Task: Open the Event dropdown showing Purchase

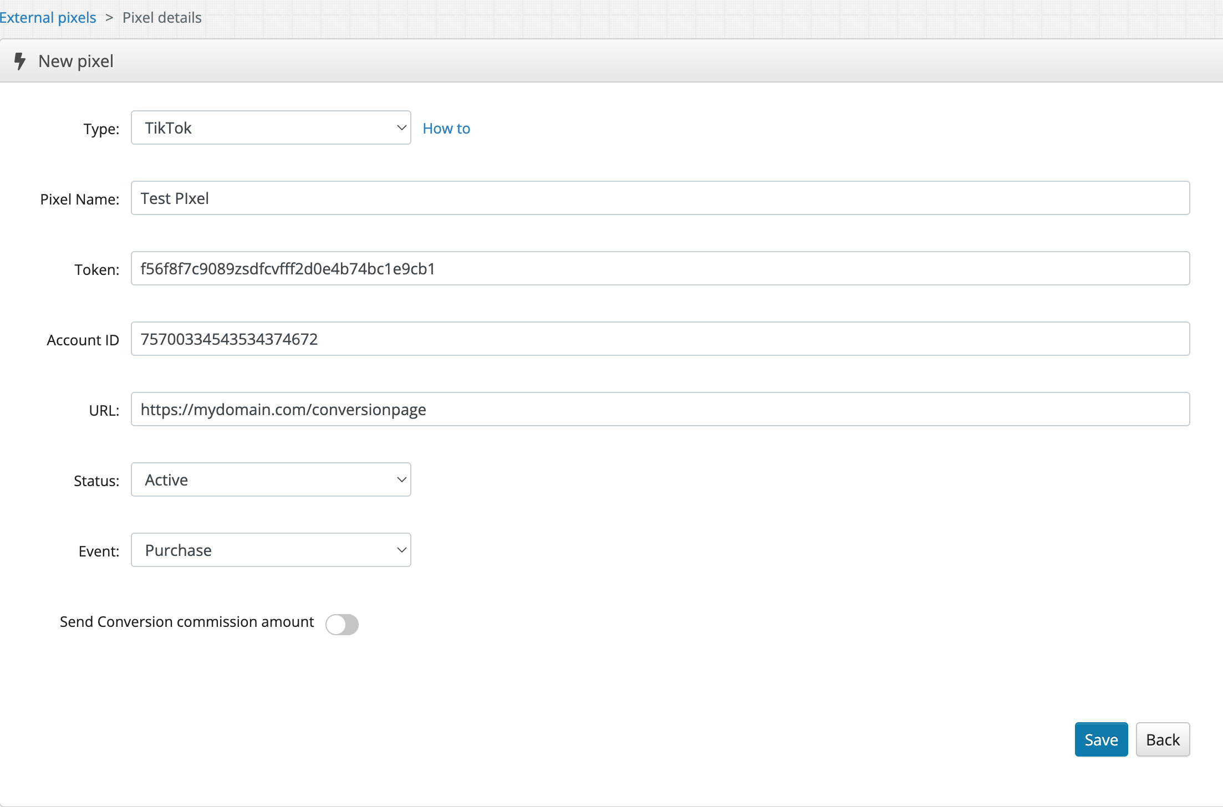Action: click(x=261, y=550)
